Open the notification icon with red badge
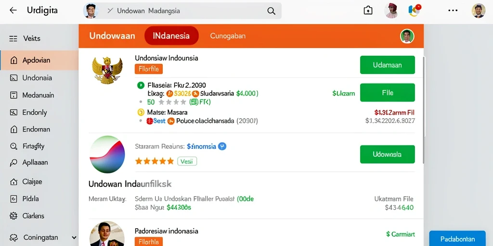Viewport: 493px width, 246px height. coord(415,11)
